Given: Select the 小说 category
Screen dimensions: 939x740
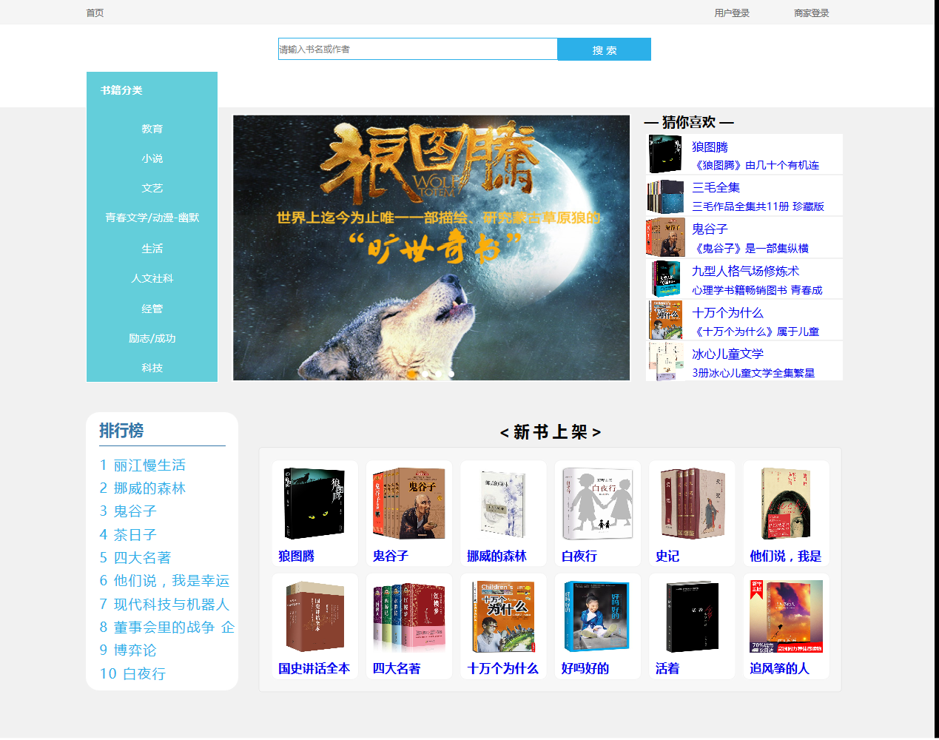Looking at the screenshot, I should pyautogui.click(x=152, y=158).
